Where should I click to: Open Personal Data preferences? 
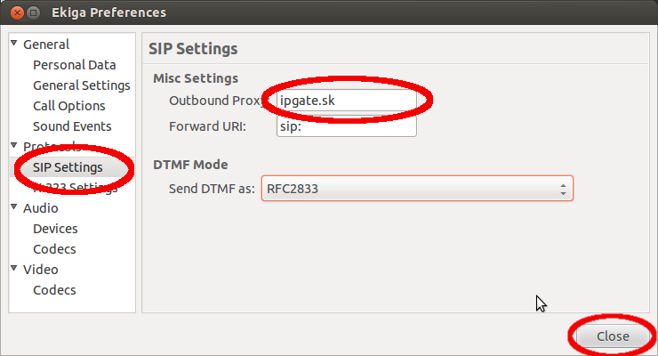pos(75,65)
